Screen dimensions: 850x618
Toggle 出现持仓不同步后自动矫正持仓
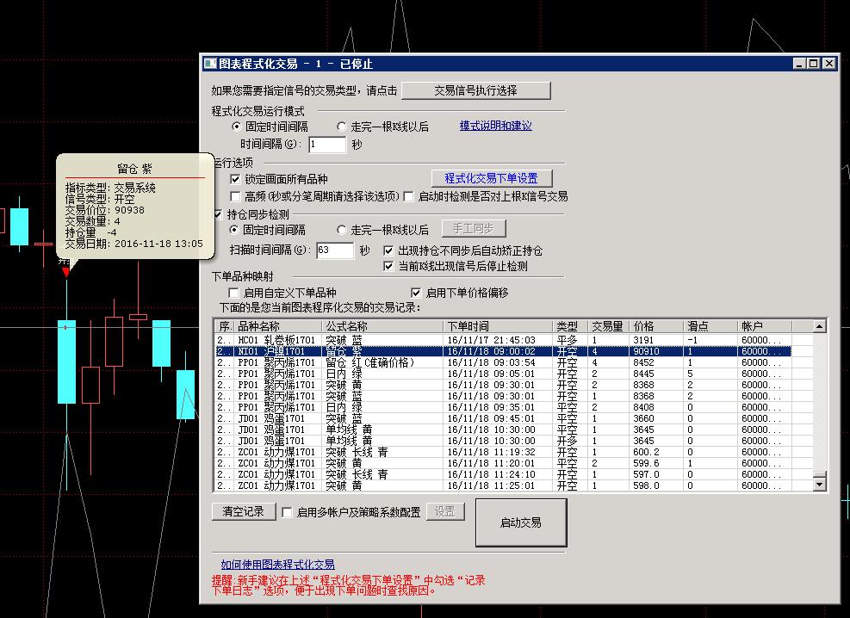click(388, 250)
